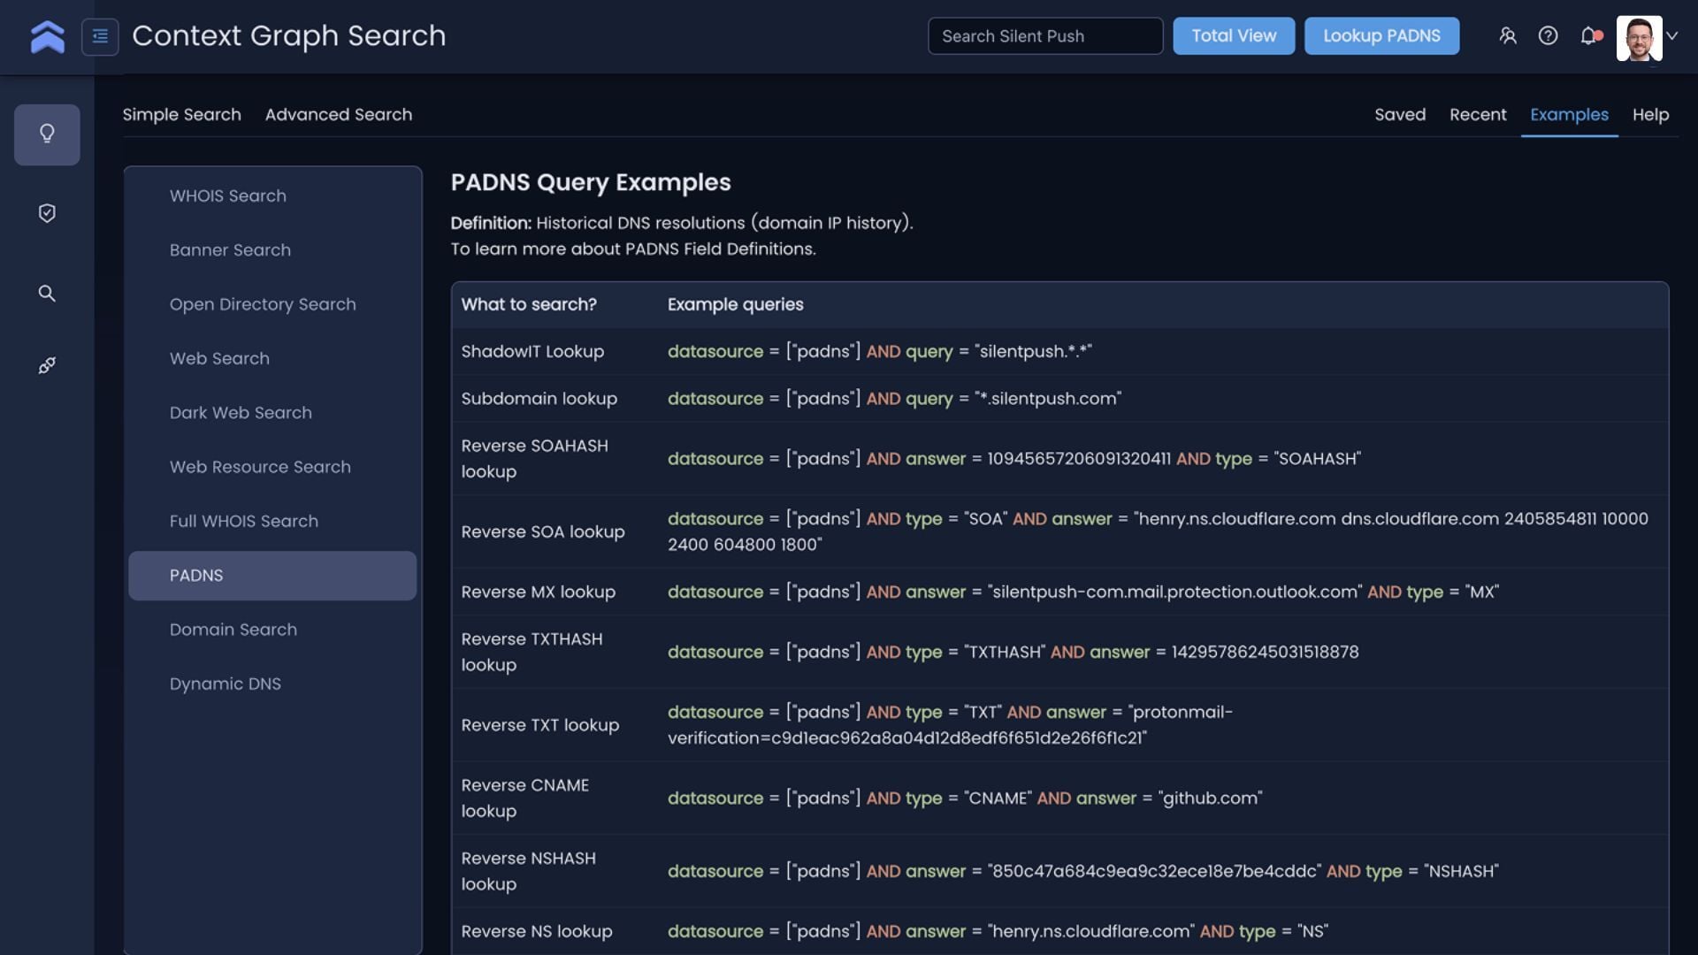1698x955 pixels.
Task: Click the 'Reverse SOA lookup' row label
Action: [542, 532]
